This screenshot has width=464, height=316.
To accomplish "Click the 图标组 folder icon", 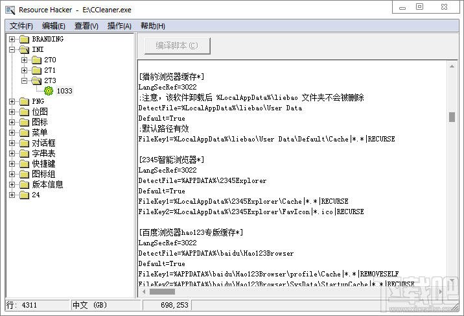I will [x=24, y=174].
